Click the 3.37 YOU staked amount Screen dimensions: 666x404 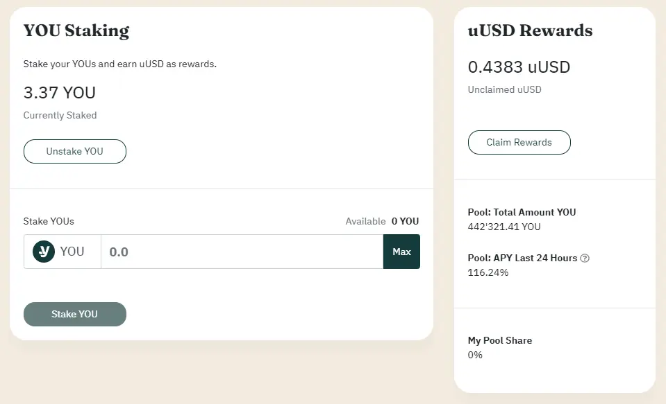(60, 92)
